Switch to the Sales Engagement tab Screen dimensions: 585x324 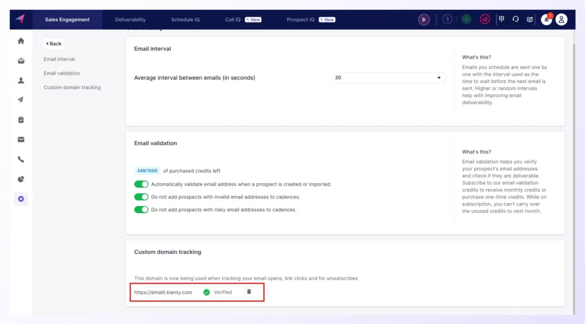pos(67,19)
